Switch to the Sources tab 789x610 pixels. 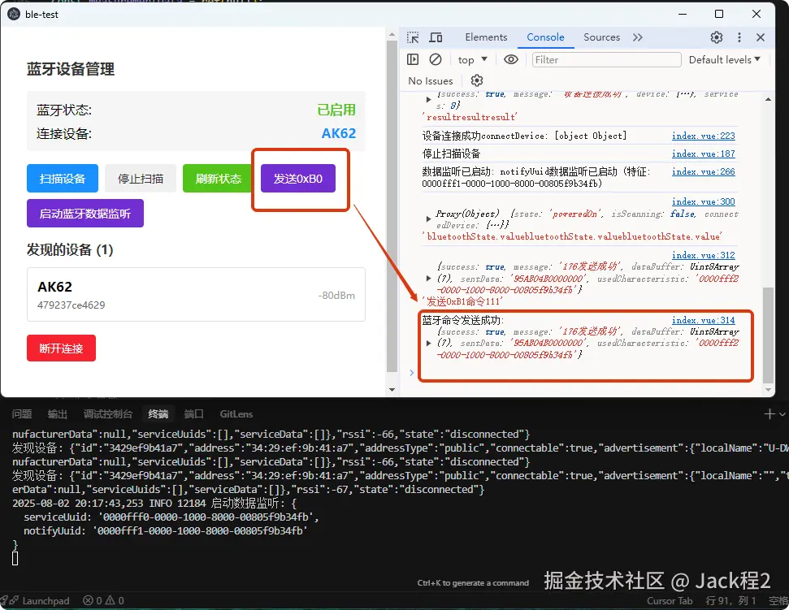[601, 37]
